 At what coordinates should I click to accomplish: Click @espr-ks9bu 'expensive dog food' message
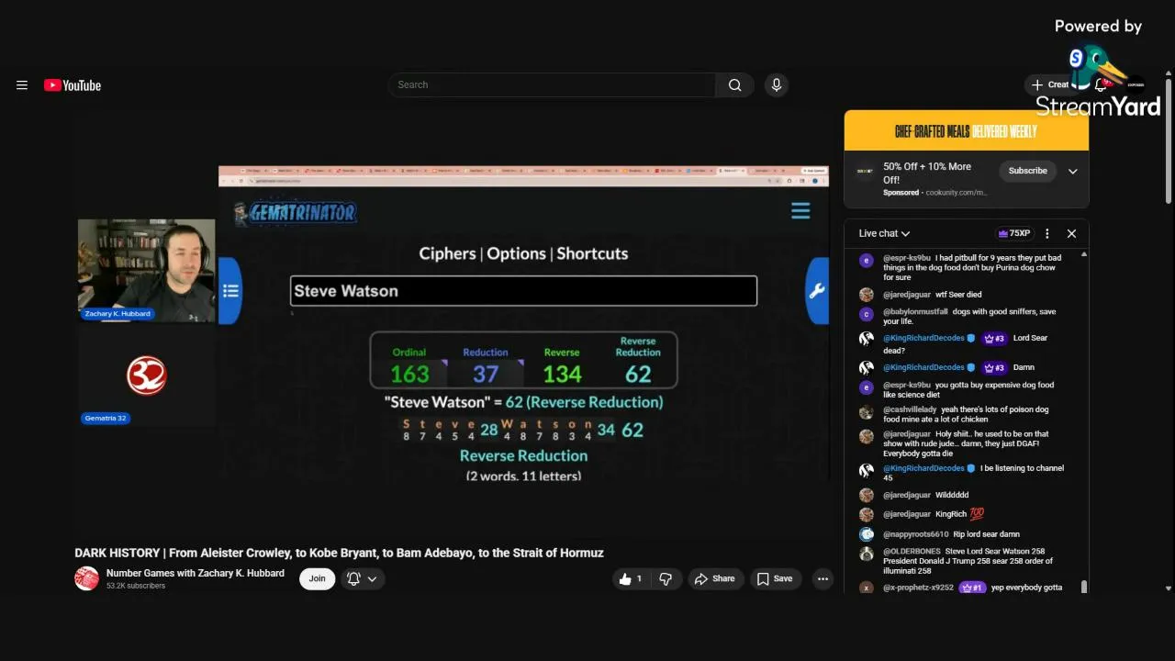coord(968,389)
